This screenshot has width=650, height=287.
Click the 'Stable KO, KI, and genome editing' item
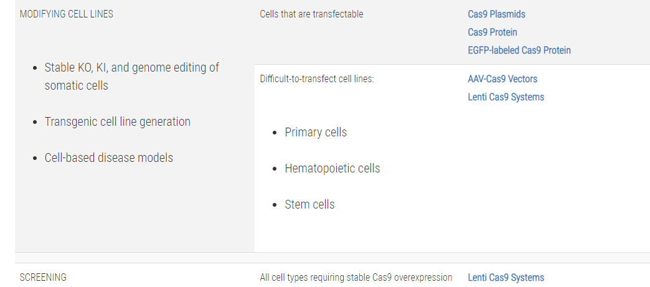coord(132,77)
